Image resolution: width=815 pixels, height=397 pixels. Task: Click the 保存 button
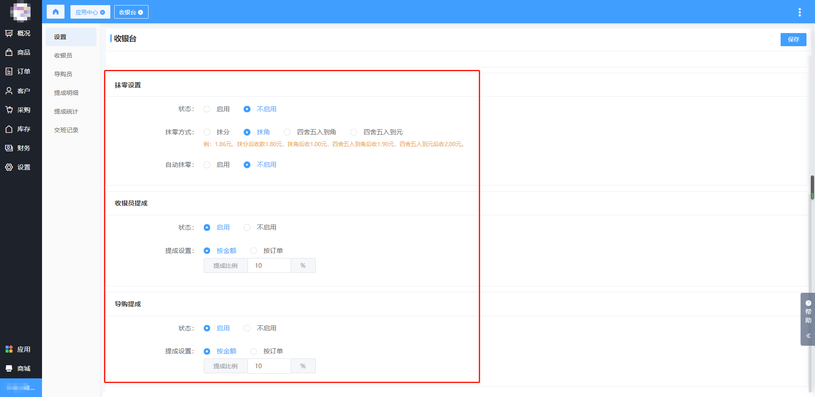[x=793, y=39]
